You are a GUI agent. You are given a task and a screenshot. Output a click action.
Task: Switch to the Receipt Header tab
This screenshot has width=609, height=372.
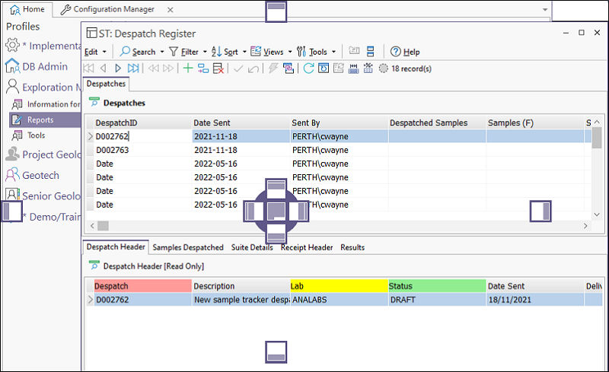pos(306,247)
